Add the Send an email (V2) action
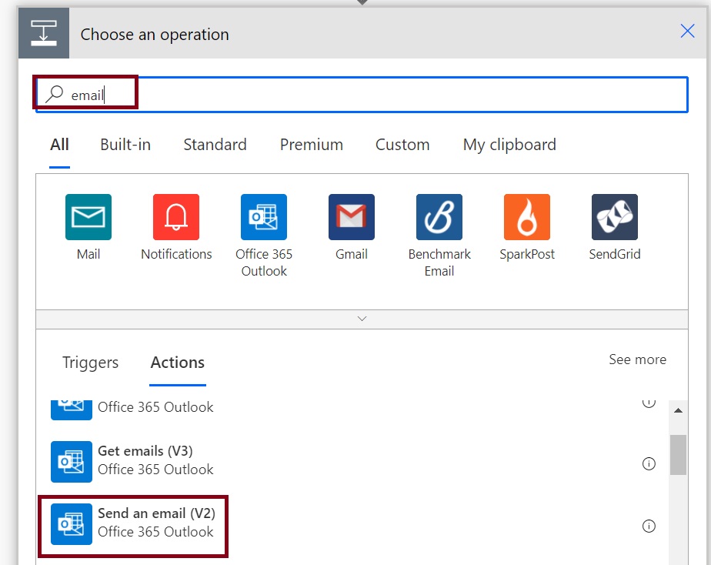The height and width of the screenshot is (565, 711). point(155,522)
